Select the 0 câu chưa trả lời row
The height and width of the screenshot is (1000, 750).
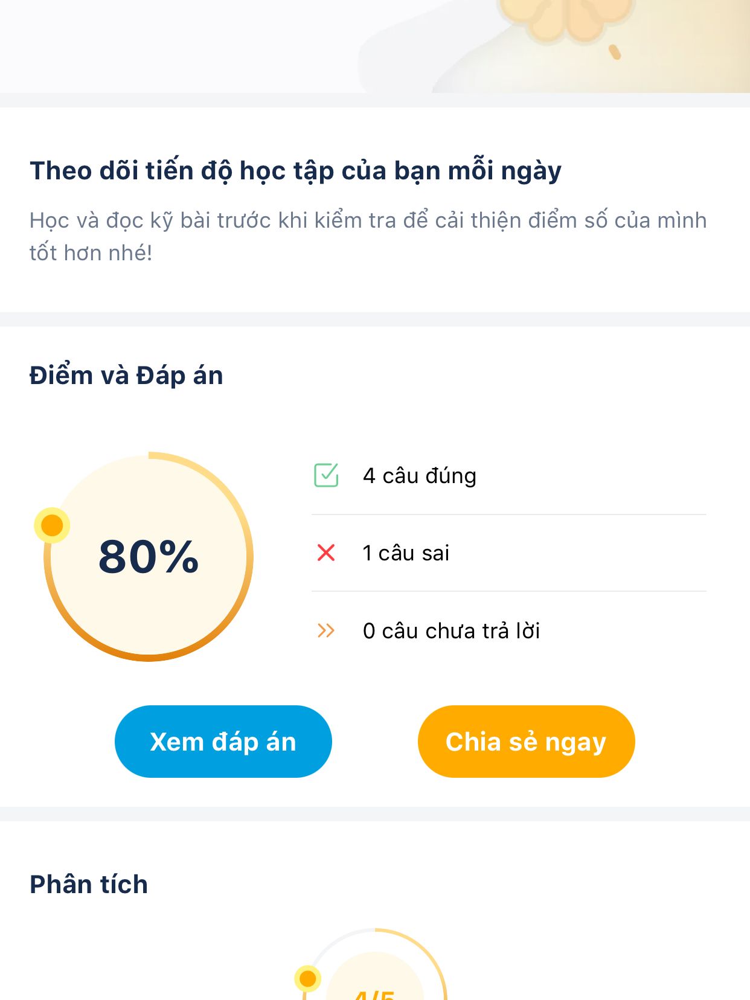pyautogui.click(x=509, y=630)
